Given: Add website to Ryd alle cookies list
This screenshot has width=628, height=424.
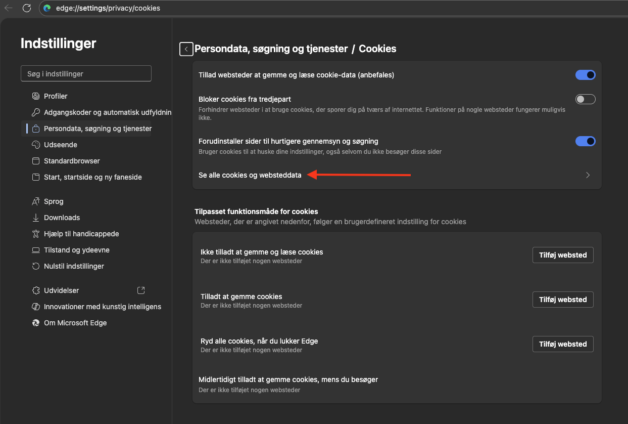Looking at the screenshot, I should (x=563, y=344).
